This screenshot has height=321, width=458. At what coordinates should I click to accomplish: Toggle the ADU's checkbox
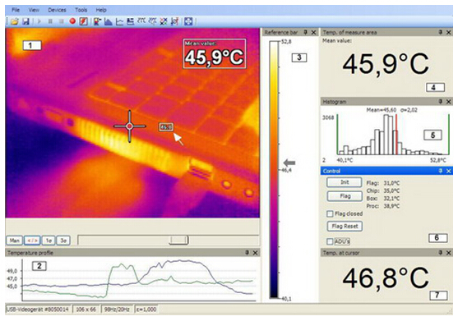click(330, 241)
